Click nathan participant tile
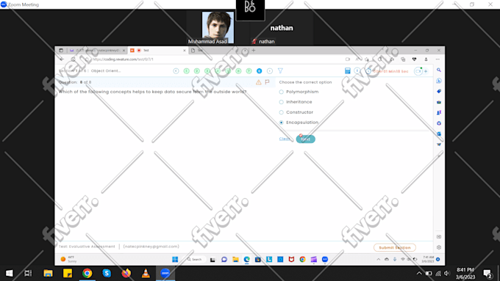The width and height of the screenshot is (500, 281). (282, 28)
